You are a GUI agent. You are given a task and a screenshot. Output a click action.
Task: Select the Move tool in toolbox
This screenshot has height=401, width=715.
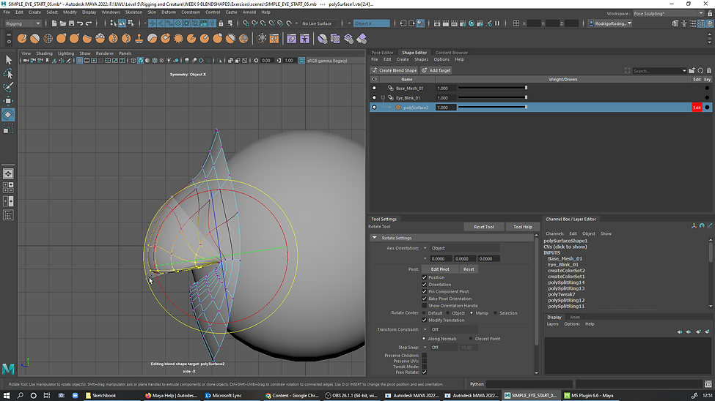point(8,100)
